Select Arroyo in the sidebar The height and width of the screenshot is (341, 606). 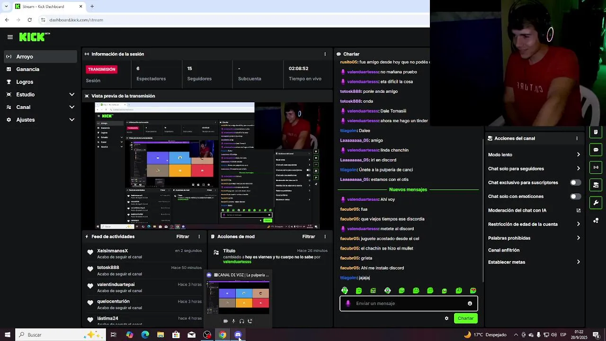pos(40,56)
